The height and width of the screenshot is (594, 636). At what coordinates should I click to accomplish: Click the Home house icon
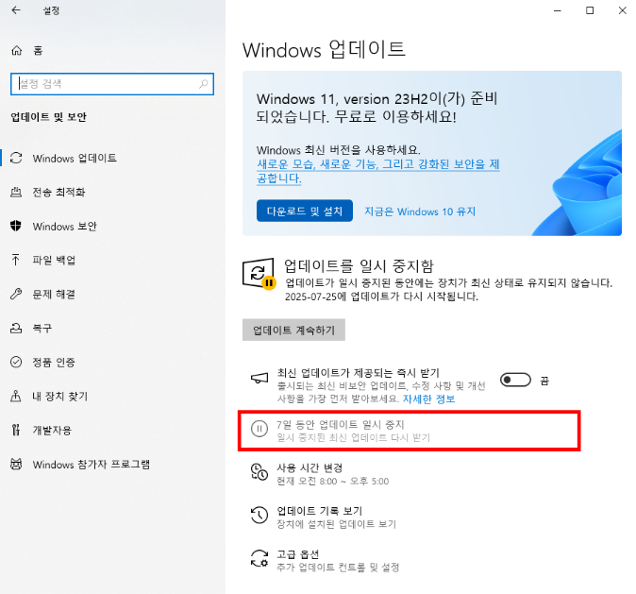click(17, 50)
